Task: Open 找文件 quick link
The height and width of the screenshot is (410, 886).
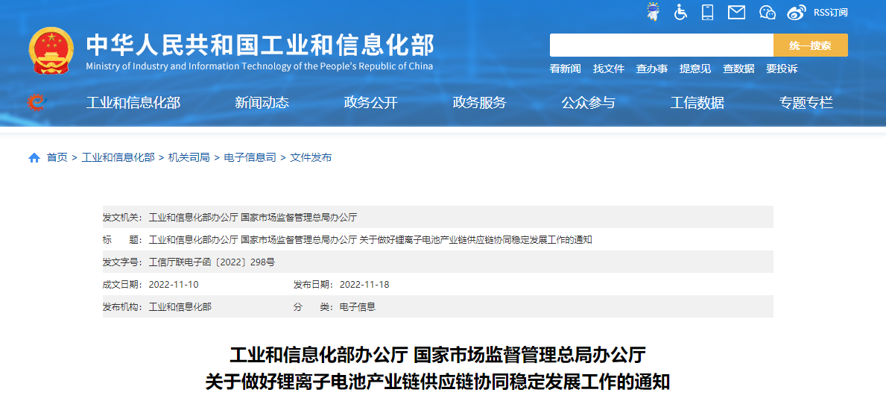Action: pos(609,69)
